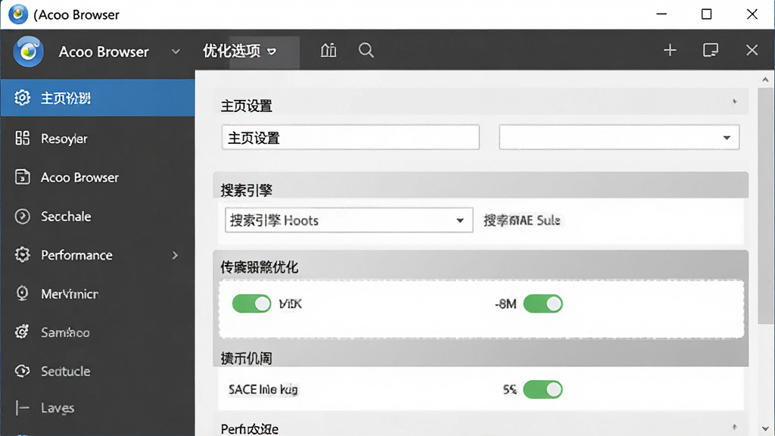
Task: Close the dark toolbar panel with X
Action: click(x=752, y=50)
